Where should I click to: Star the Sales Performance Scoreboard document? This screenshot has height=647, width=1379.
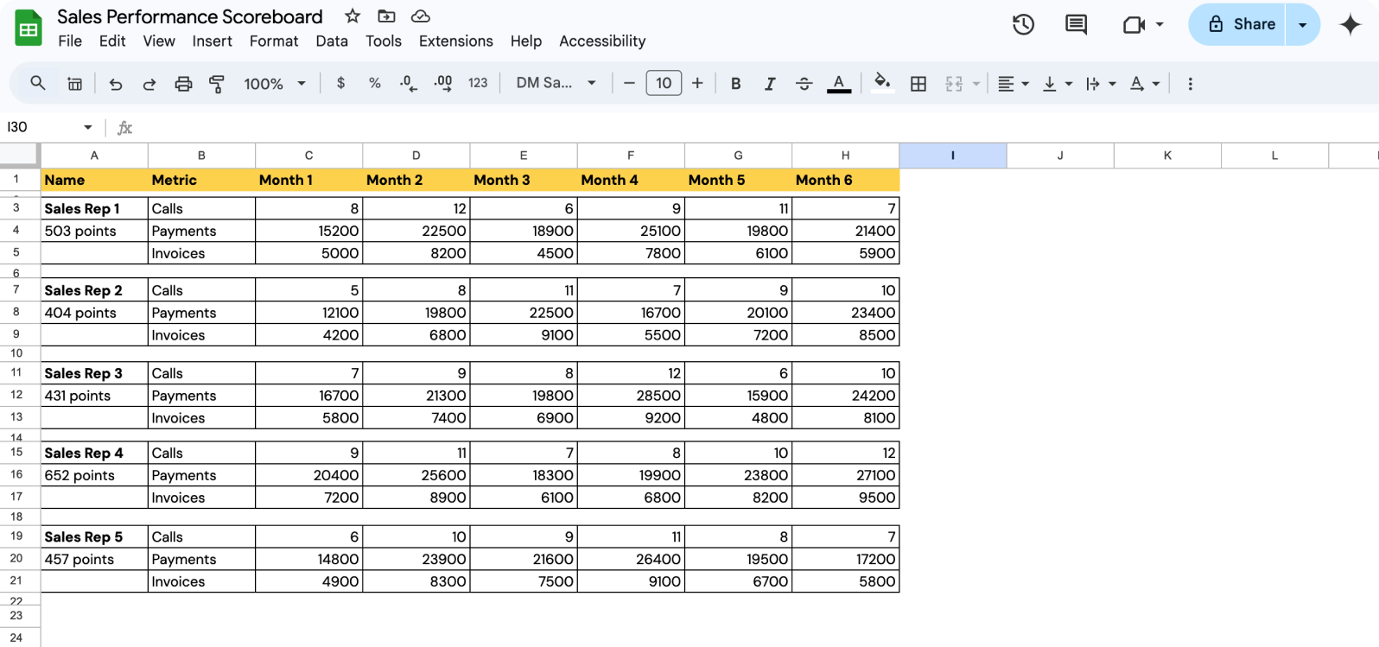353,16
